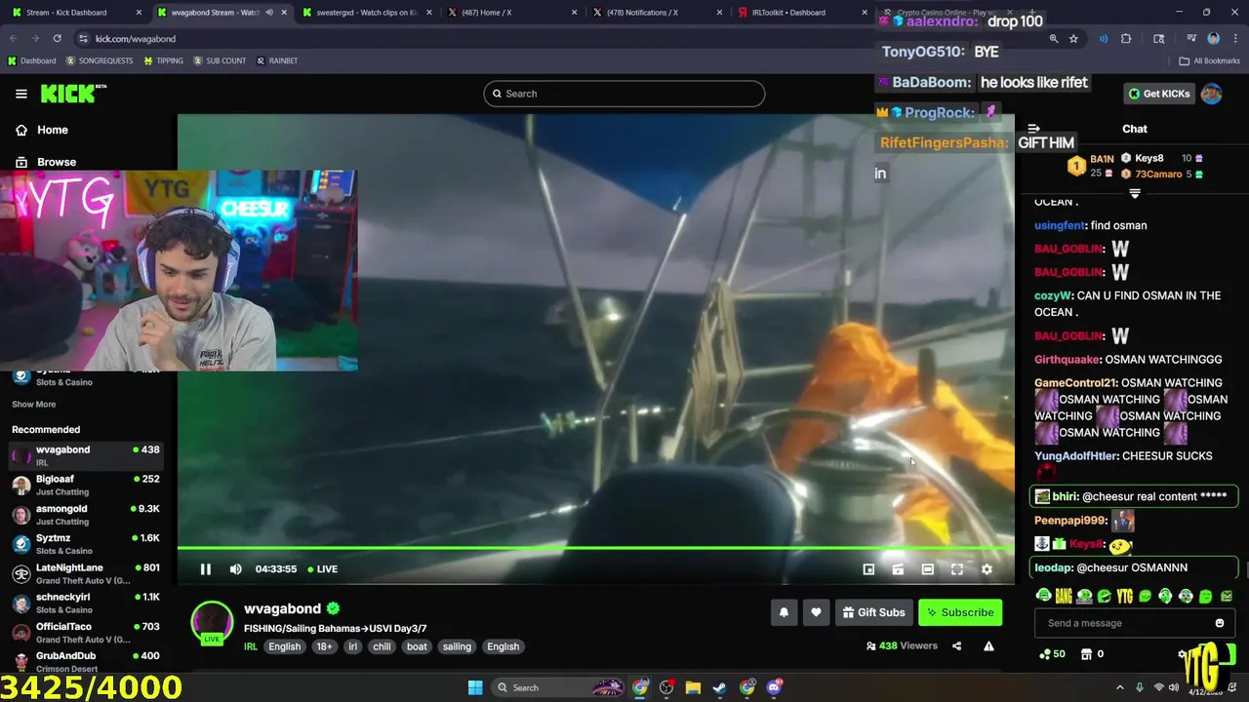Screen dimensions: 1249x702
Task: Click the 18+ tag
Action: point(324,646)
